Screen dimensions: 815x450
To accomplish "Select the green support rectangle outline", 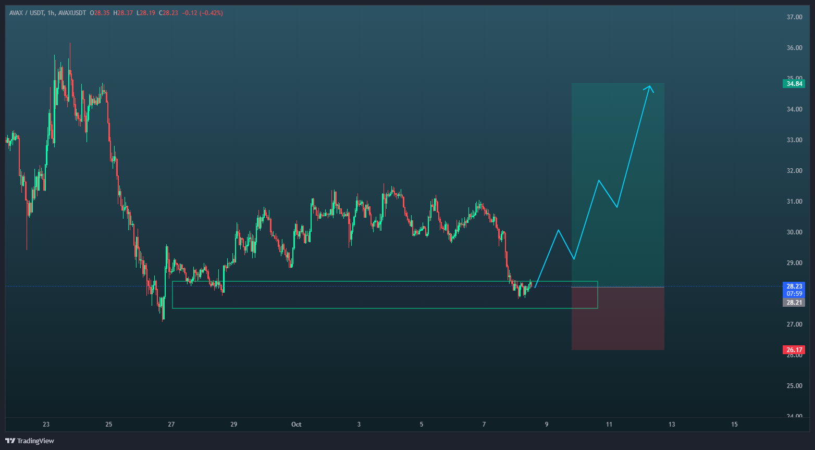I will [365, 308].
